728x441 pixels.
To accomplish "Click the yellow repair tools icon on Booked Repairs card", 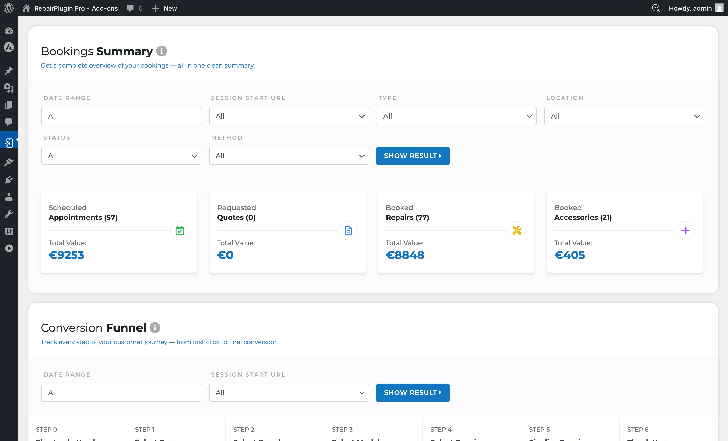I will 517,231.
